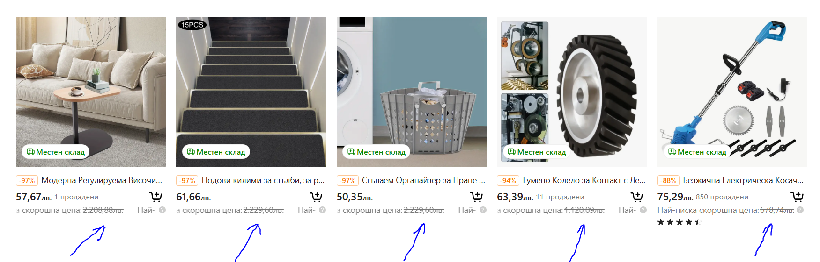
Task: Open the 'Модерна Регулируема Височи...' product title
Action: 102,180
